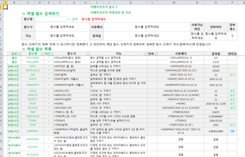Select the YEARFRAC function name cell
The image size is (245, 157).
[32, 131]
